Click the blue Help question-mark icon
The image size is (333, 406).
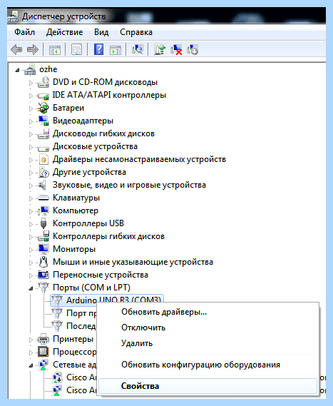tap(99, 49)
